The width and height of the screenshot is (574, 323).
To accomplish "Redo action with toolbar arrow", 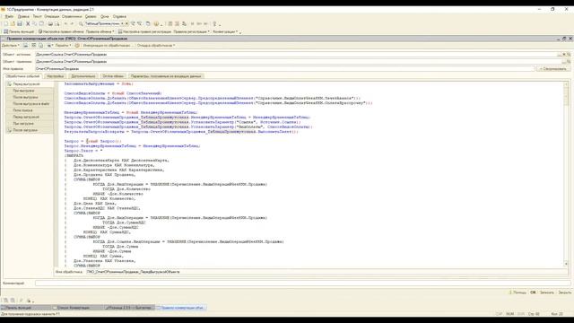I will [x=72, y=24].
